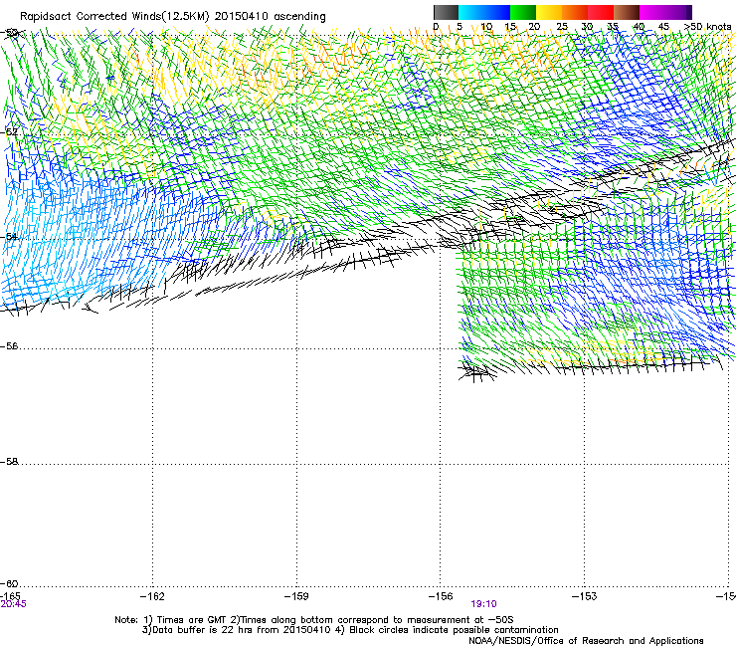The height and width of the screenshot is (647, 736).
Task: Click the '40' legend scale label
Action: click(x=639, y=27)
